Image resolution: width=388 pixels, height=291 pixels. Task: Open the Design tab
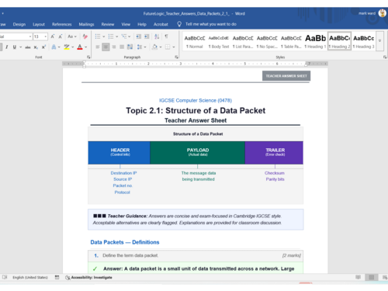coord(19,24)
